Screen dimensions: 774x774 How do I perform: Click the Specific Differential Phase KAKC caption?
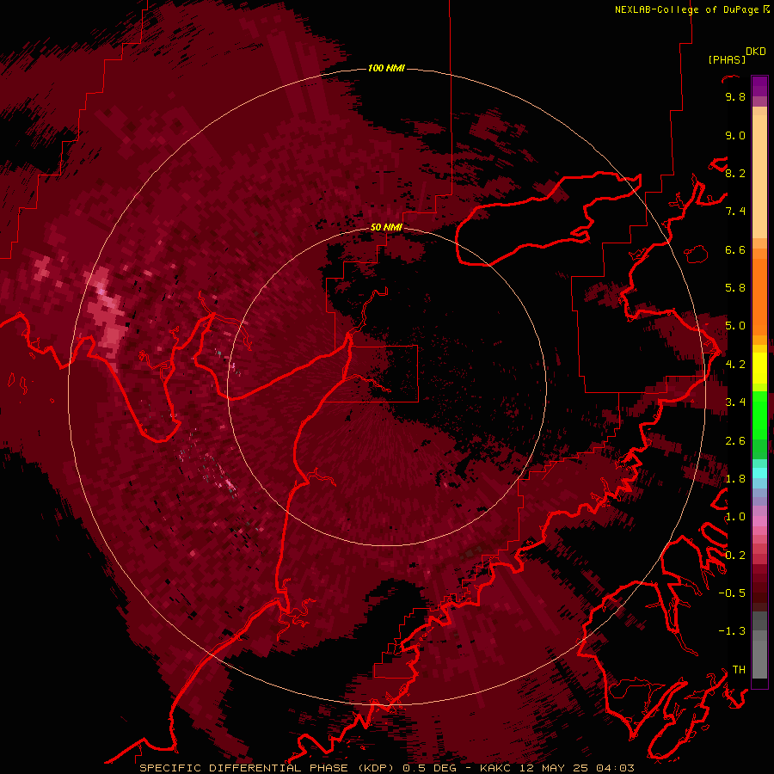tap(386, 768)
